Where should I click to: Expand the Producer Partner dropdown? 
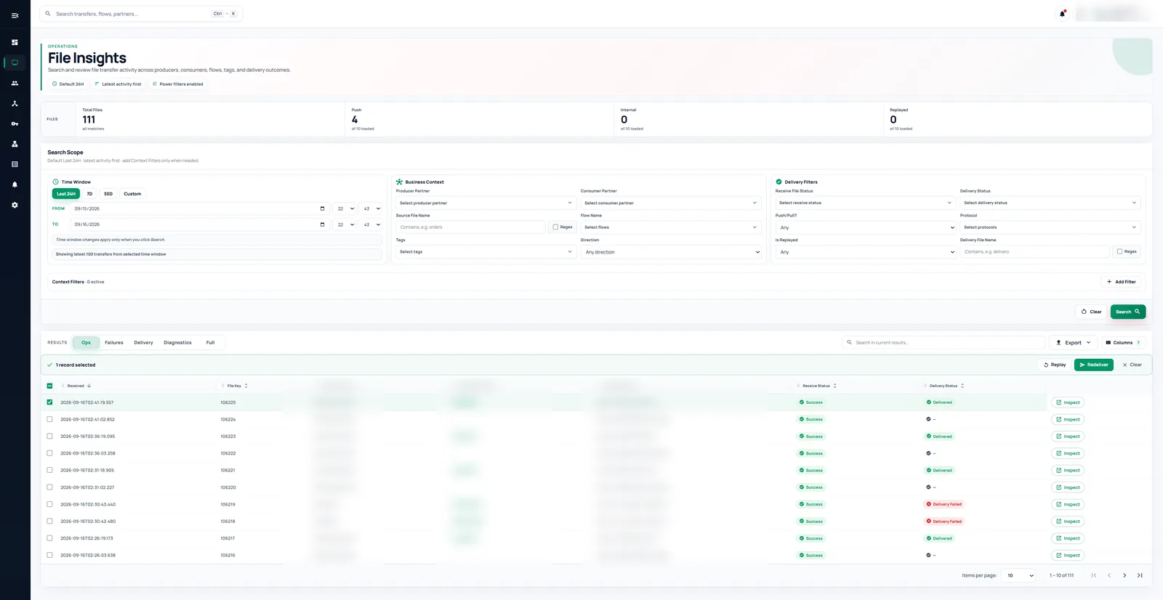(x=486, y=203)
